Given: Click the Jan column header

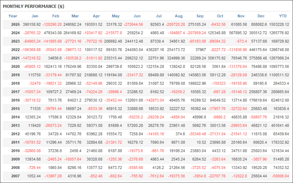Looking at the screenshot, I should point(35,16).
